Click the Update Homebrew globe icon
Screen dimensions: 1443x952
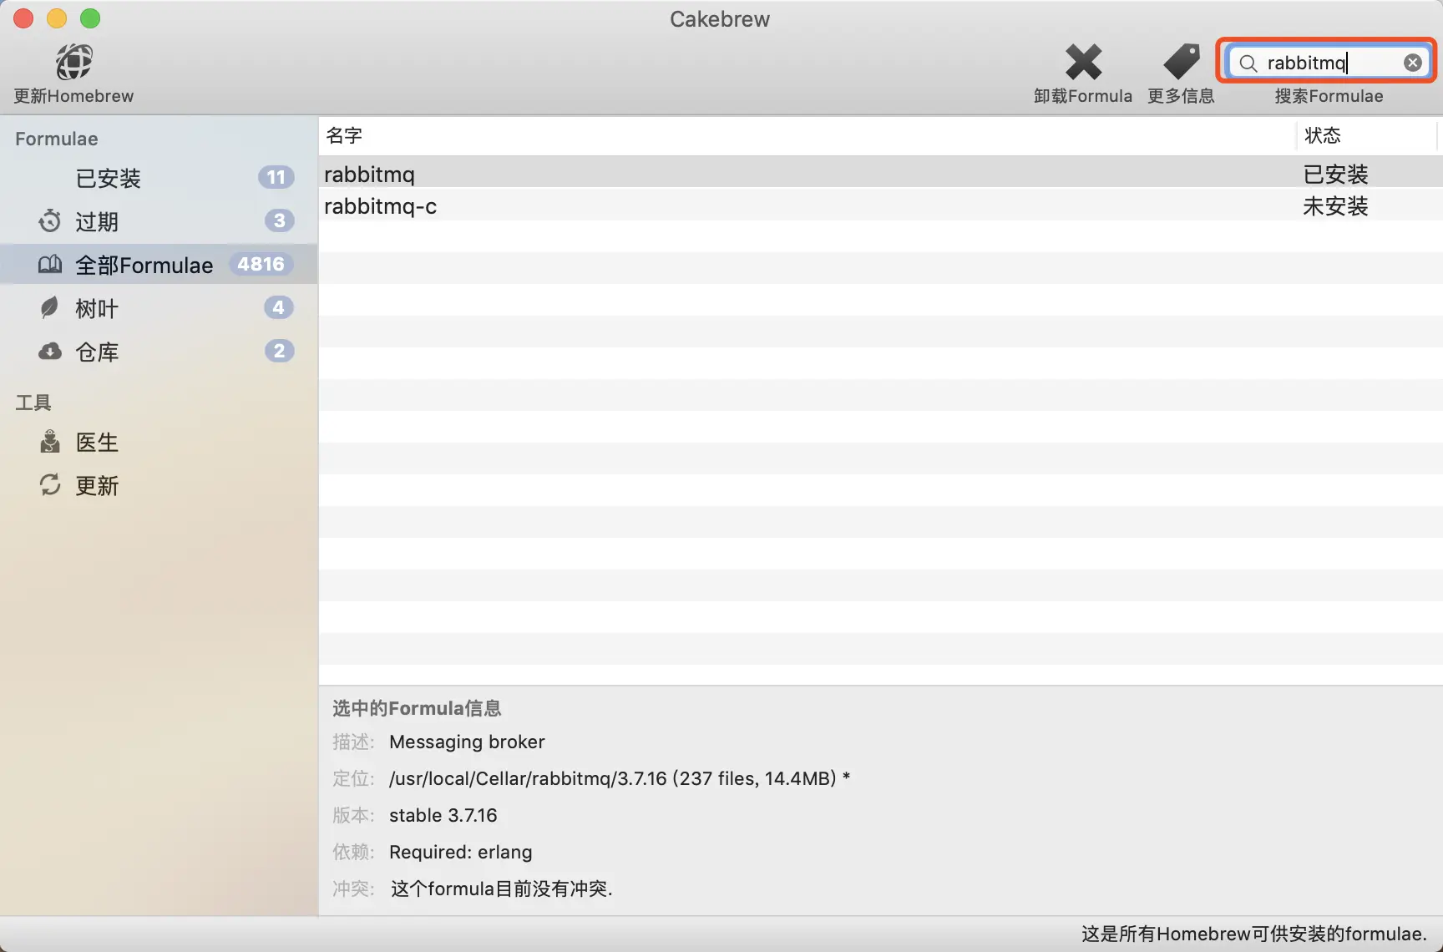click(73, 62)
